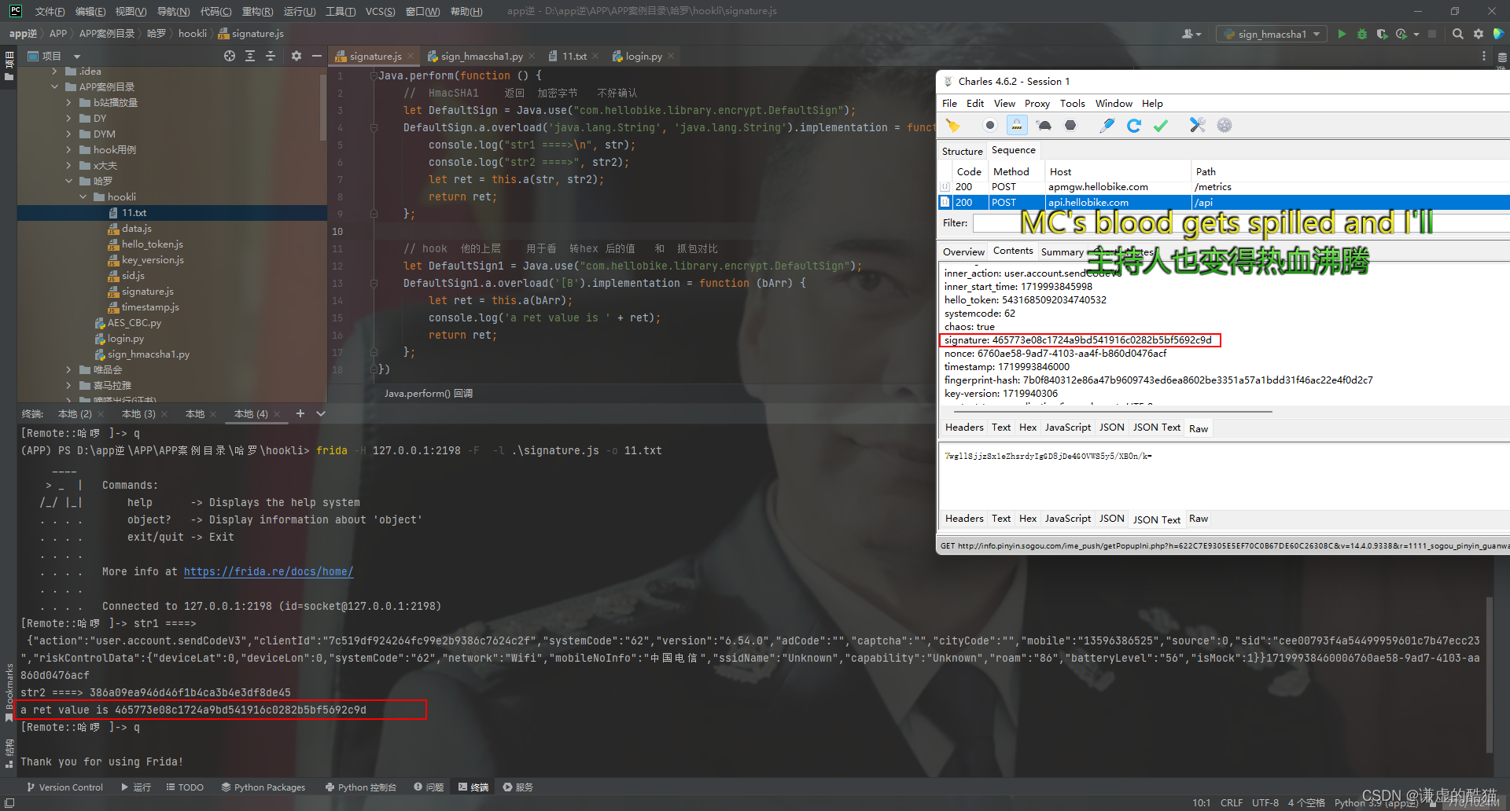Toggle throttling turtle icon in Charles

[1044, 125]
